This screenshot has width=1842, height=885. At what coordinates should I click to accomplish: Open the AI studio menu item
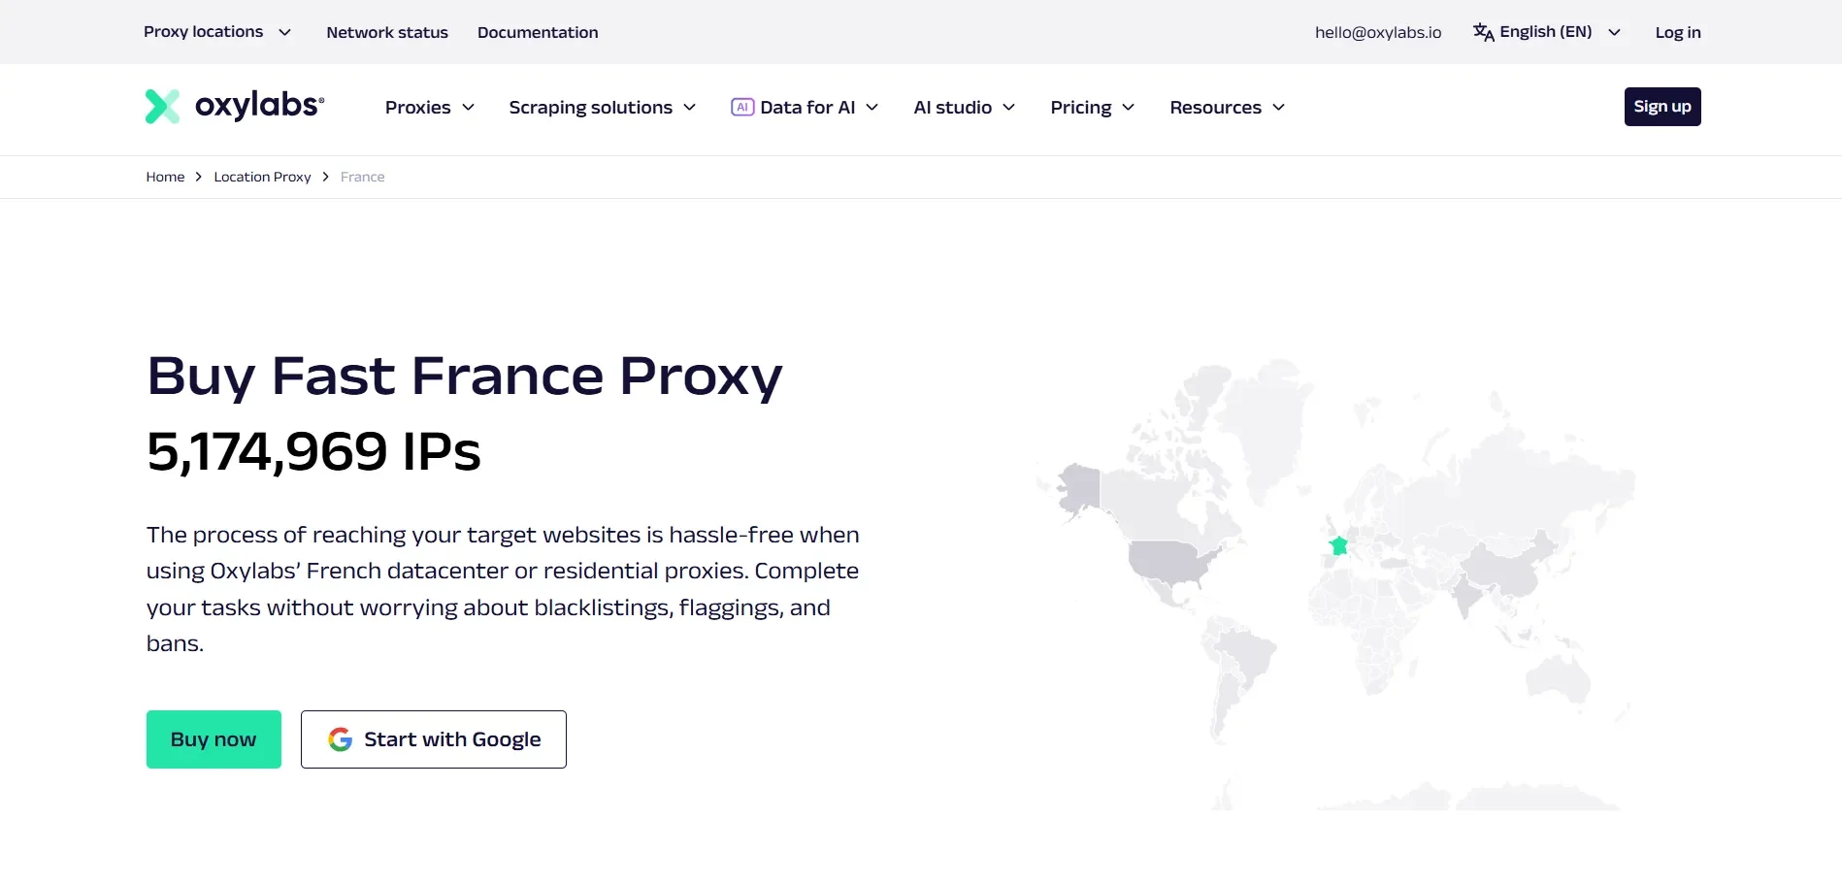coord(962,108)
